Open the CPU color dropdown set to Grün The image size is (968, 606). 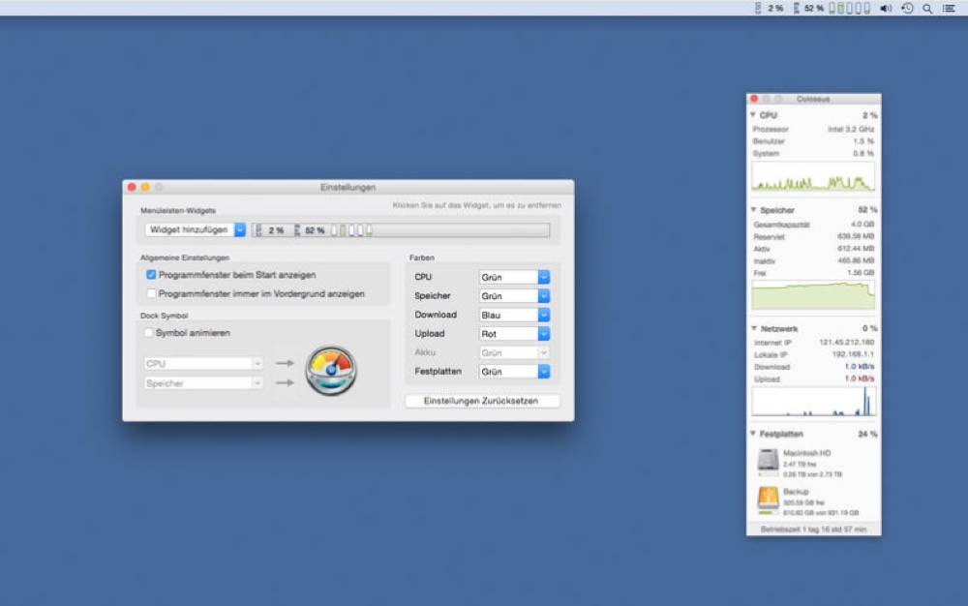point(514,278)
